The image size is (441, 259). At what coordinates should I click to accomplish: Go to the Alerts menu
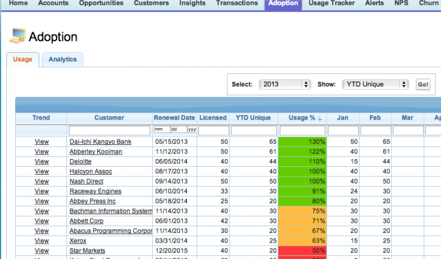(x=374, y=3)
